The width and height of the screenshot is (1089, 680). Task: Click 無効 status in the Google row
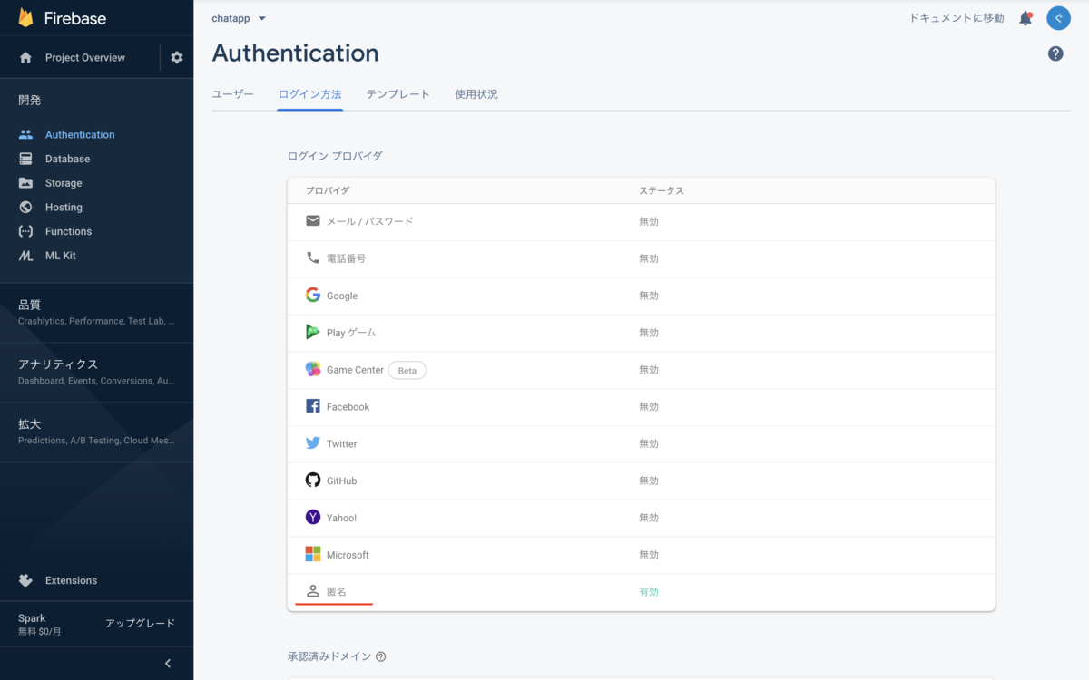click(649, 296)
